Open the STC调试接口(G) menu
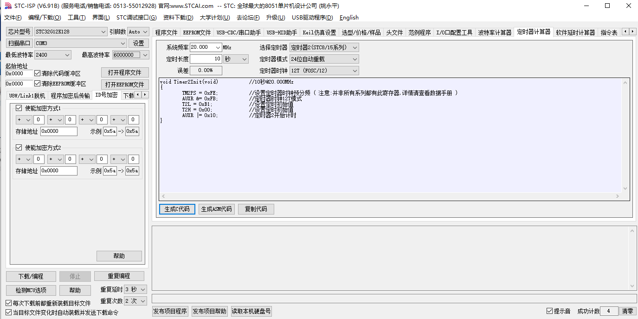The image size is (638, 319). (x=136, y=18)
